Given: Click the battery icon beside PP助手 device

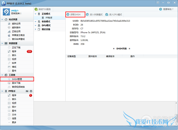Looking at the screenshot, I should pos(27,91).
